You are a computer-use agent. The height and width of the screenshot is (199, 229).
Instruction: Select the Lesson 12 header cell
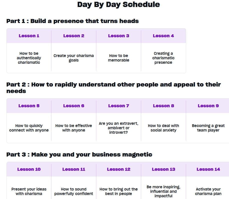pyautogui.click(x=118, y=169)
